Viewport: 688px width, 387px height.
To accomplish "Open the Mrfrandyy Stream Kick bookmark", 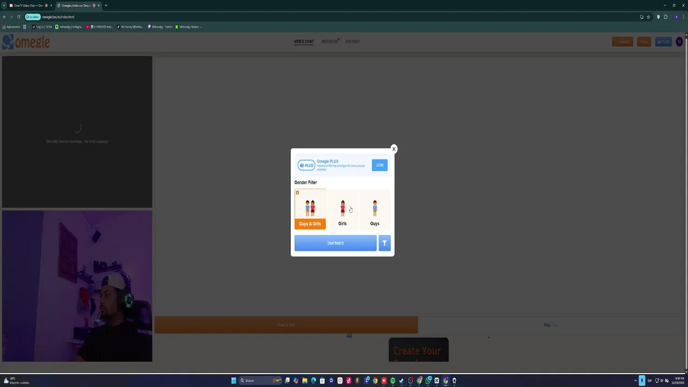I will pyautogui.click(x=189, y=27).
